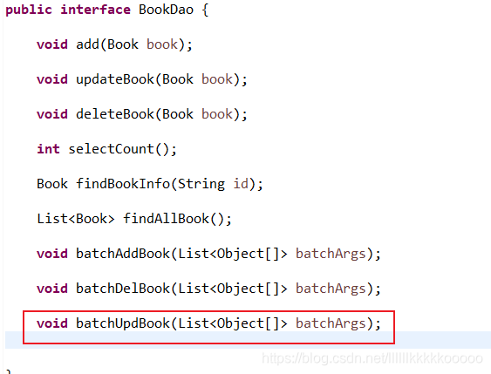Click the deleteBook method name
The height and width of the screenshot is (374, 491).
coord(115,114)
